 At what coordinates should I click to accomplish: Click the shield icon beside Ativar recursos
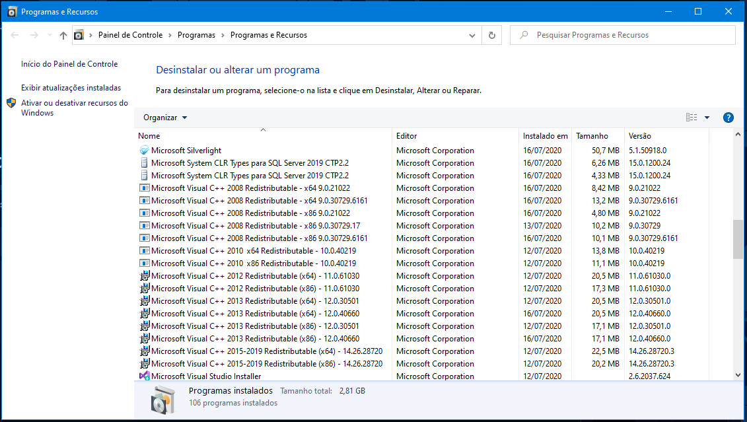[11, 103]
